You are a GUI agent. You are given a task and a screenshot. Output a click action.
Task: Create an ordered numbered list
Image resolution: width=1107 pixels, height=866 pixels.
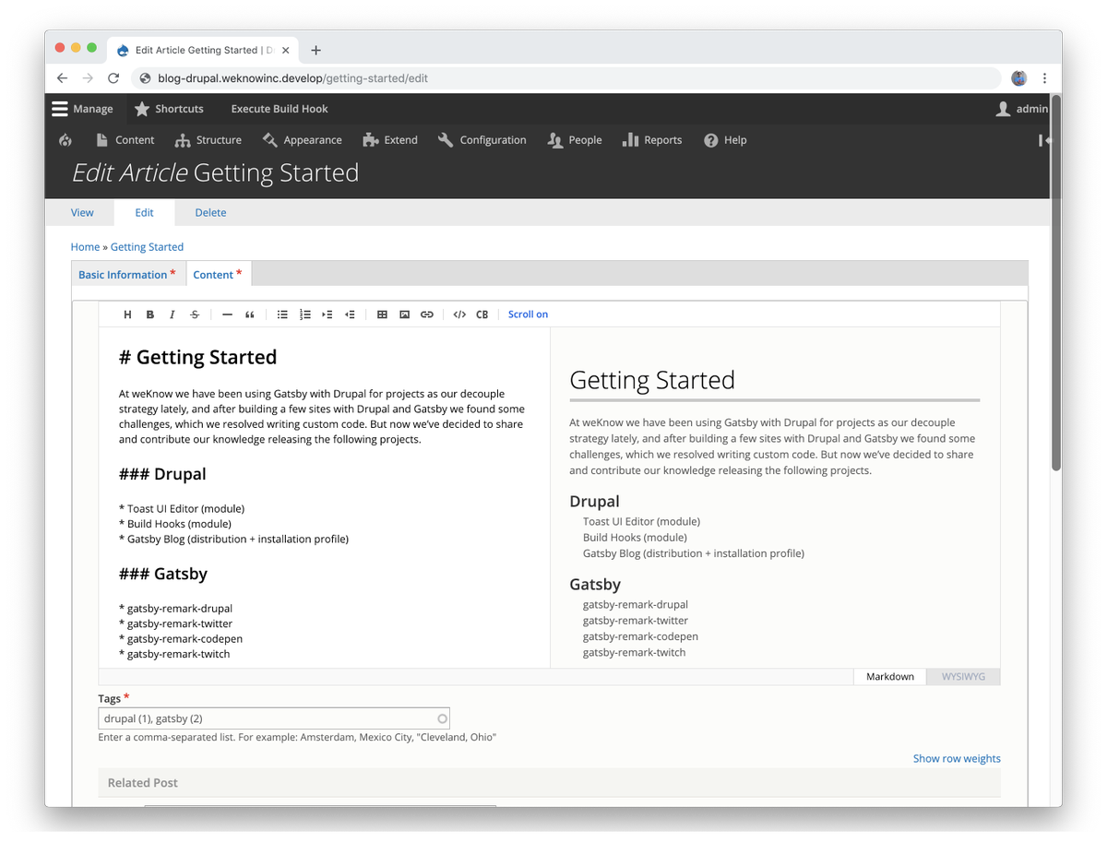point(304,314)
